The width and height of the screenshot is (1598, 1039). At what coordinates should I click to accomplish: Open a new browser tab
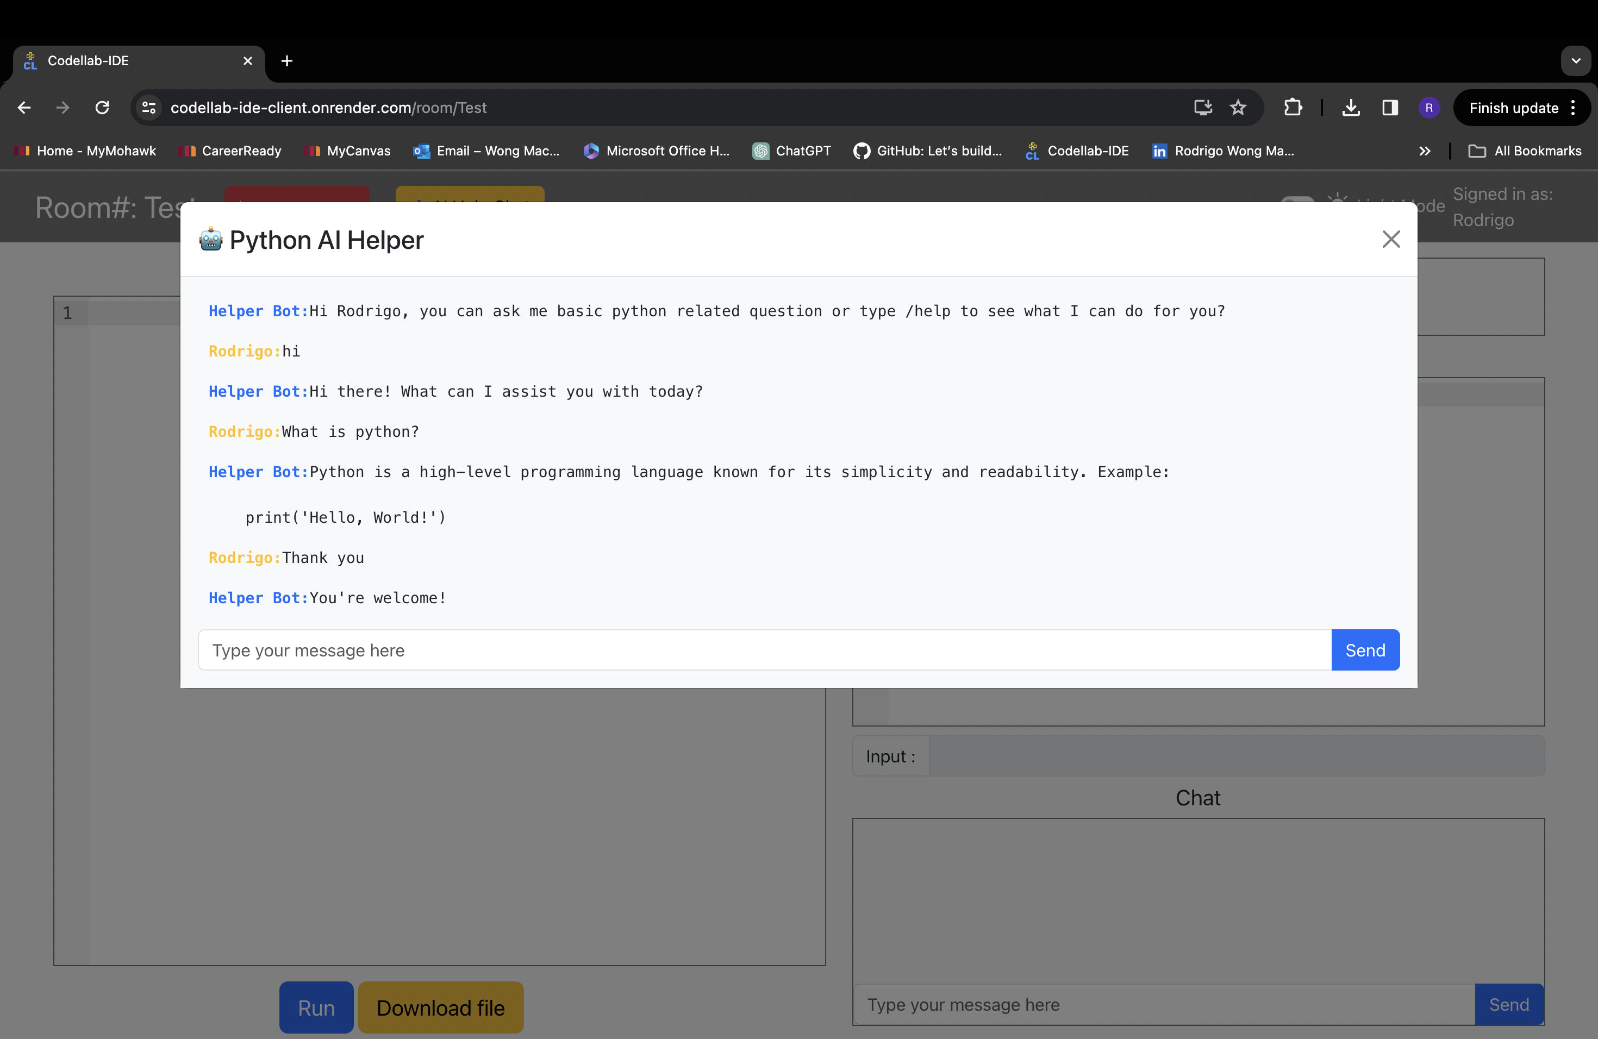tap(286, 60)
